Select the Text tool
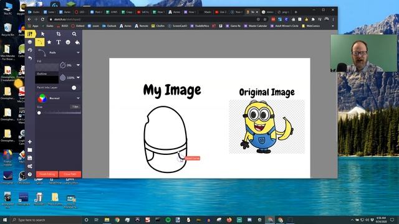The image size is (399, 224). (x=59, y=42)
